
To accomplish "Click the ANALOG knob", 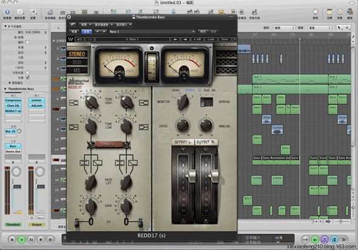I will click(206, 125).
